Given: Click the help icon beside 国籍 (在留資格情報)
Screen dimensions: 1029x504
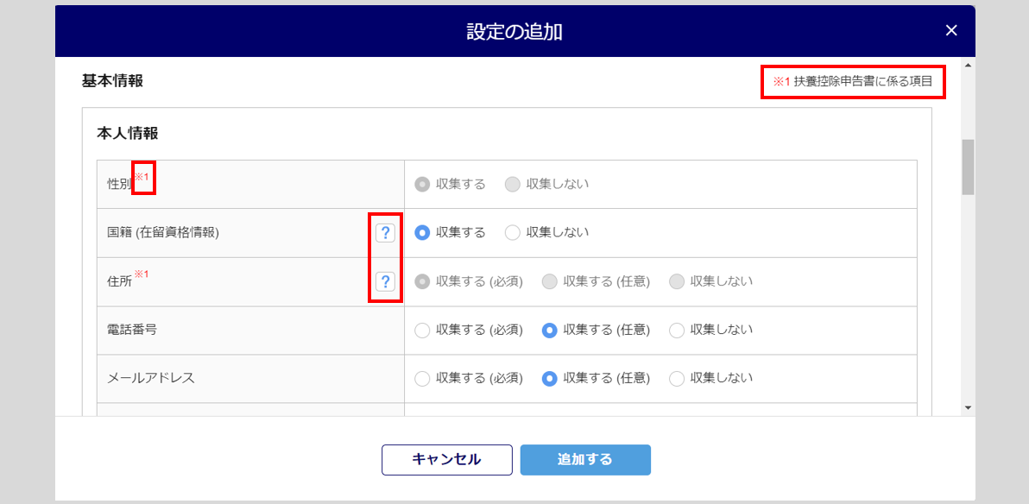Looking at the screenshot, I should tap(385, 232).
